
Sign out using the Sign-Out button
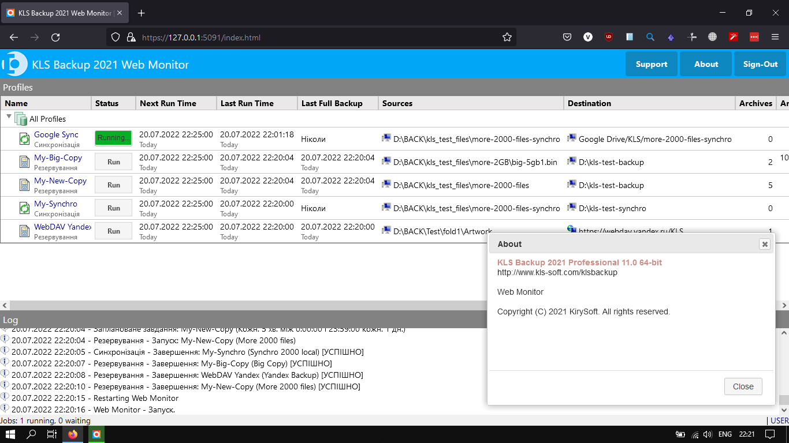click(x=760, y=64)
